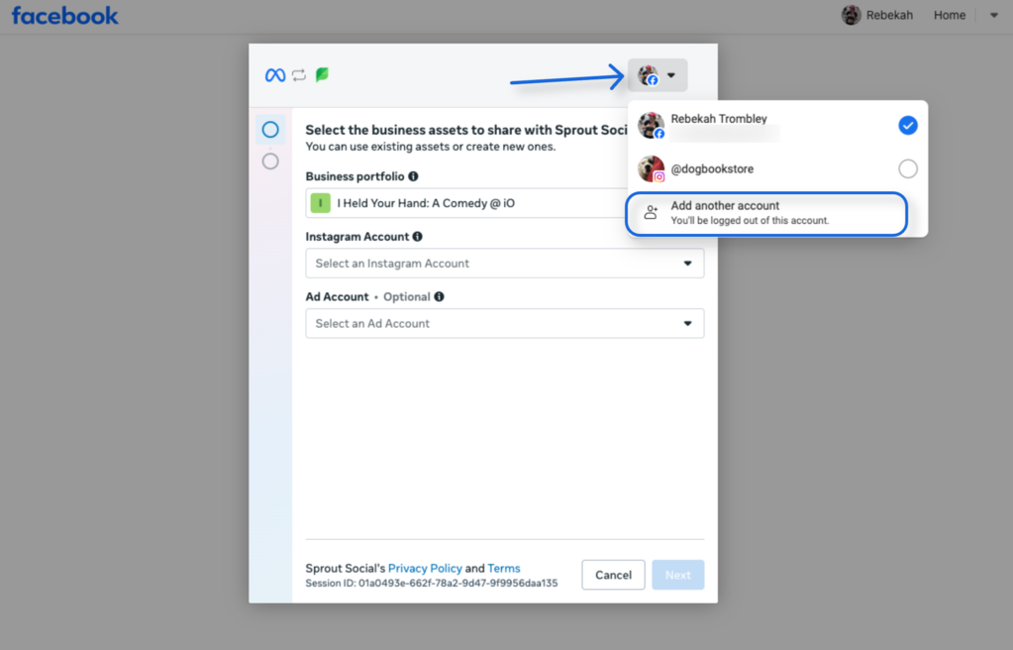Viewport: 1013px width, 650px height.
Task: Click the green portfolio badge icon
Action: (x=321, y=203)
